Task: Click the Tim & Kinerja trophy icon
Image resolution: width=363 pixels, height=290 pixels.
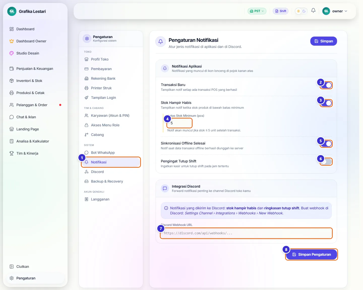Action: point(12,153)
